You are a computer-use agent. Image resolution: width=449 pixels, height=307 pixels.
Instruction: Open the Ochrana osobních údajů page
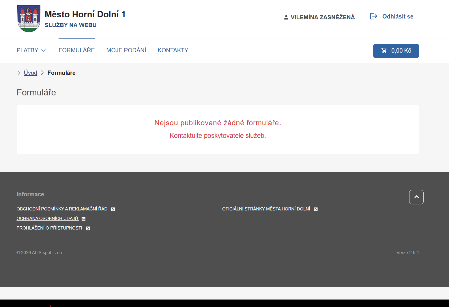47,218
